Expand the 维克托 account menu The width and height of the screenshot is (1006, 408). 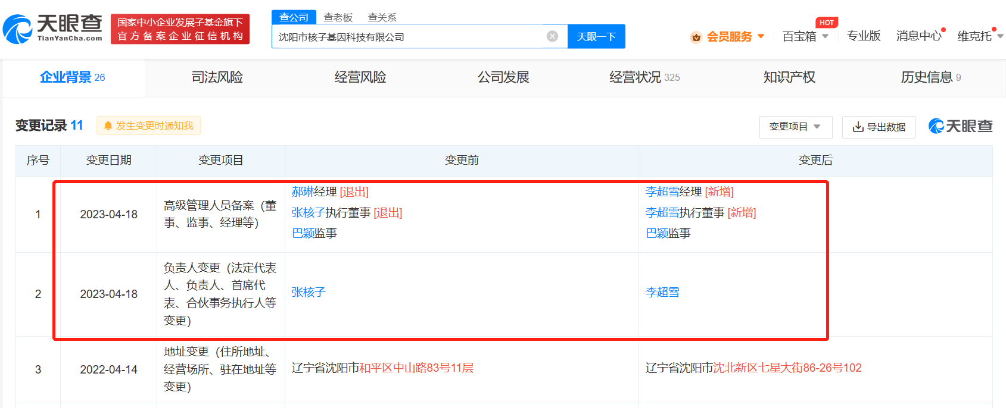[980, 36]
